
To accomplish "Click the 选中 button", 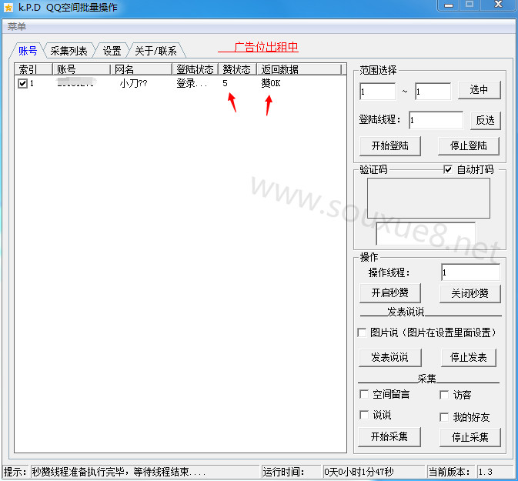I will tap(479, 89).
